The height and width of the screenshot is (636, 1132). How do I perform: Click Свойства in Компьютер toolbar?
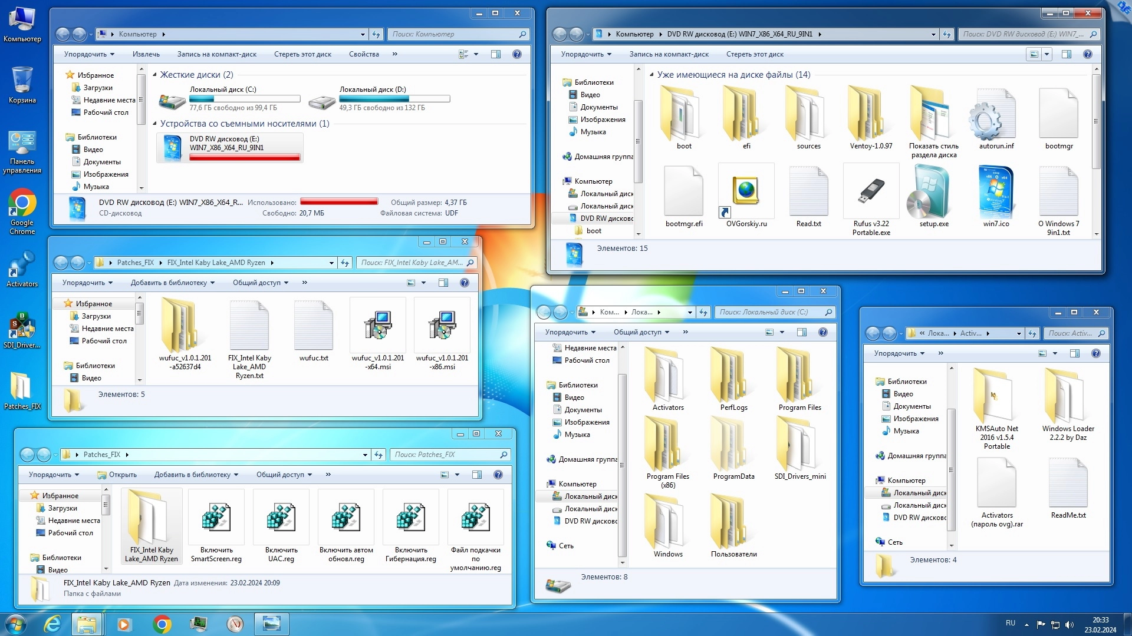364,54
